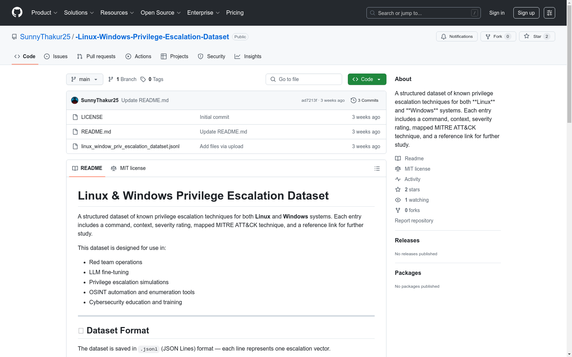Screen dimensions: 572x357
Task: Open the main branch selector dropdown
Action: [x=85, y=79]
